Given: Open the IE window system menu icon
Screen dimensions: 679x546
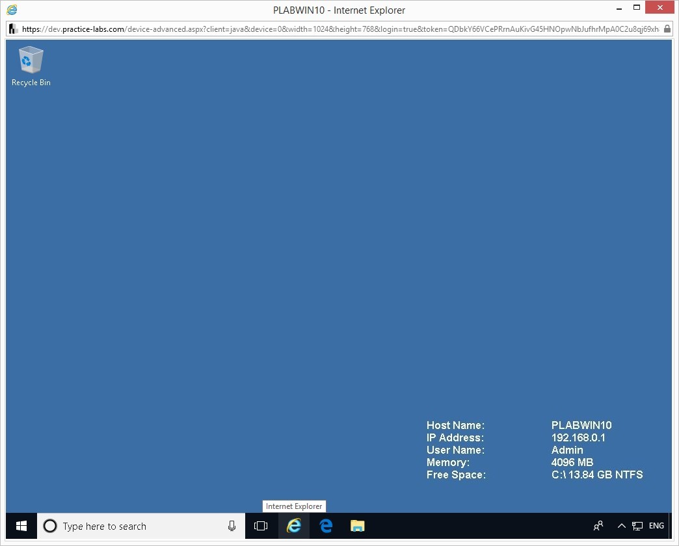Looking at the screenshot, I should coord(12,10).
